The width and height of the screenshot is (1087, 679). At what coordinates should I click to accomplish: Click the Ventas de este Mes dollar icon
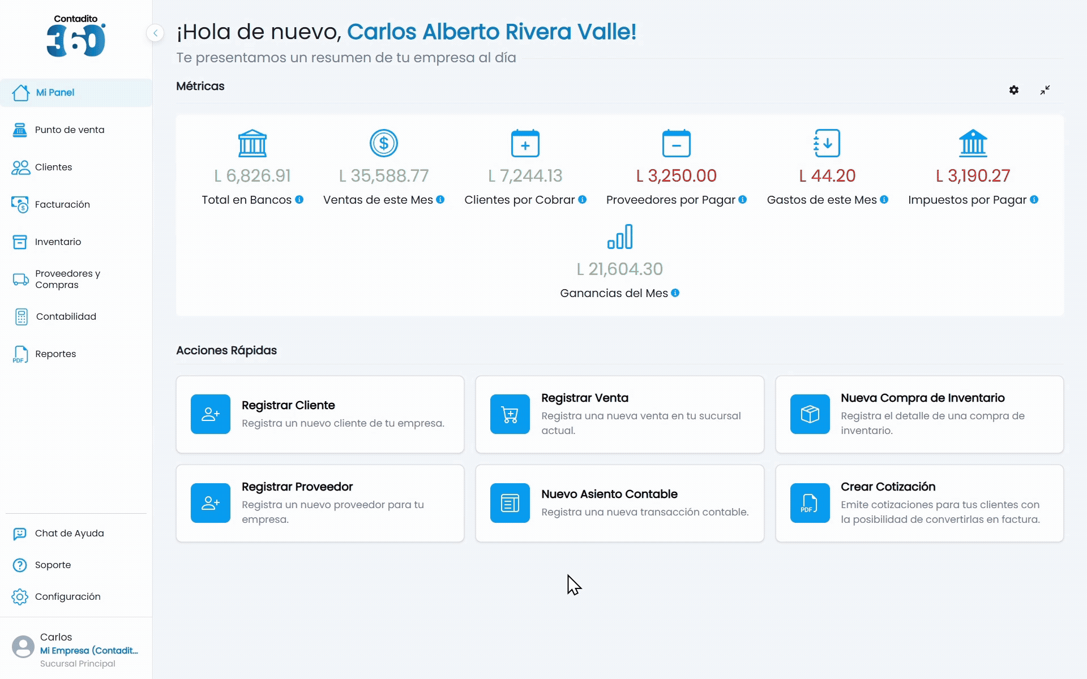point(384,143)
